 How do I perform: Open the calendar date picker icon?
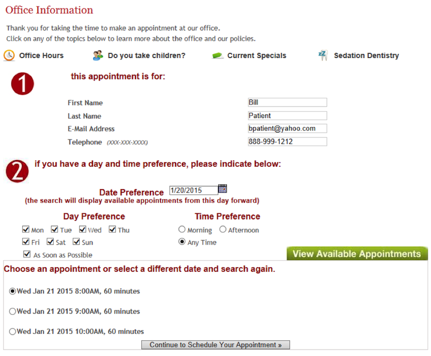coord(222,189)
